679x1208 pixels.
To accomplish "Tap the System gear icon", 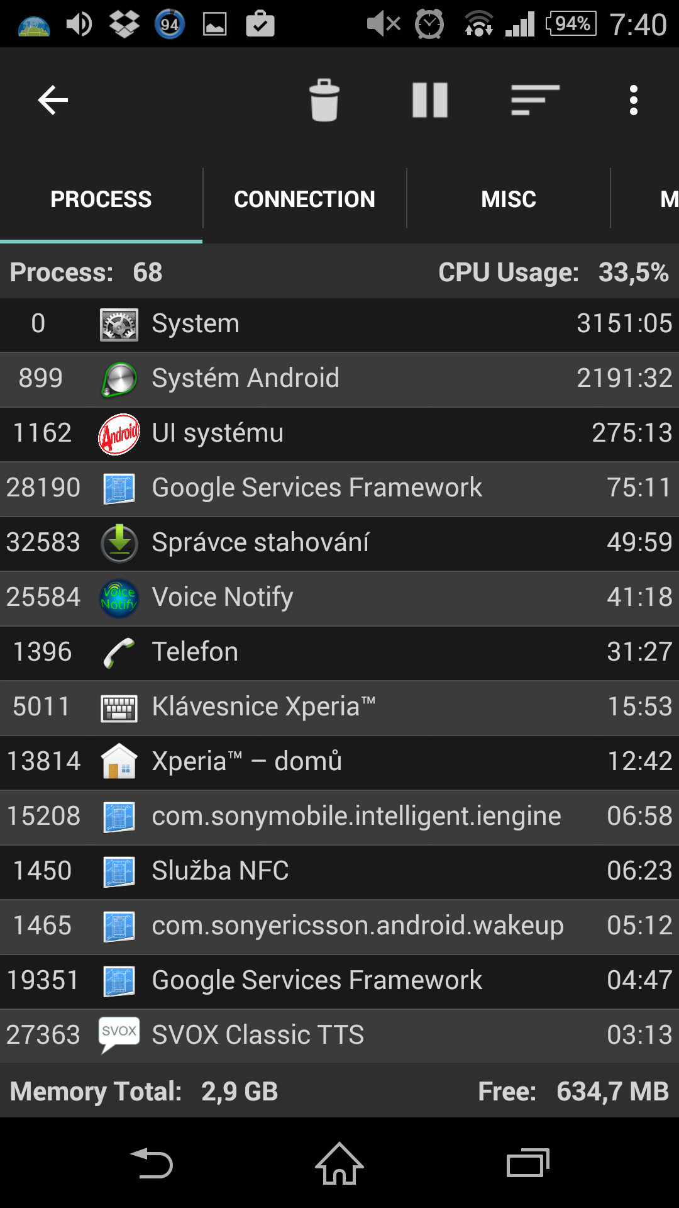I will (x=119, y=325).
